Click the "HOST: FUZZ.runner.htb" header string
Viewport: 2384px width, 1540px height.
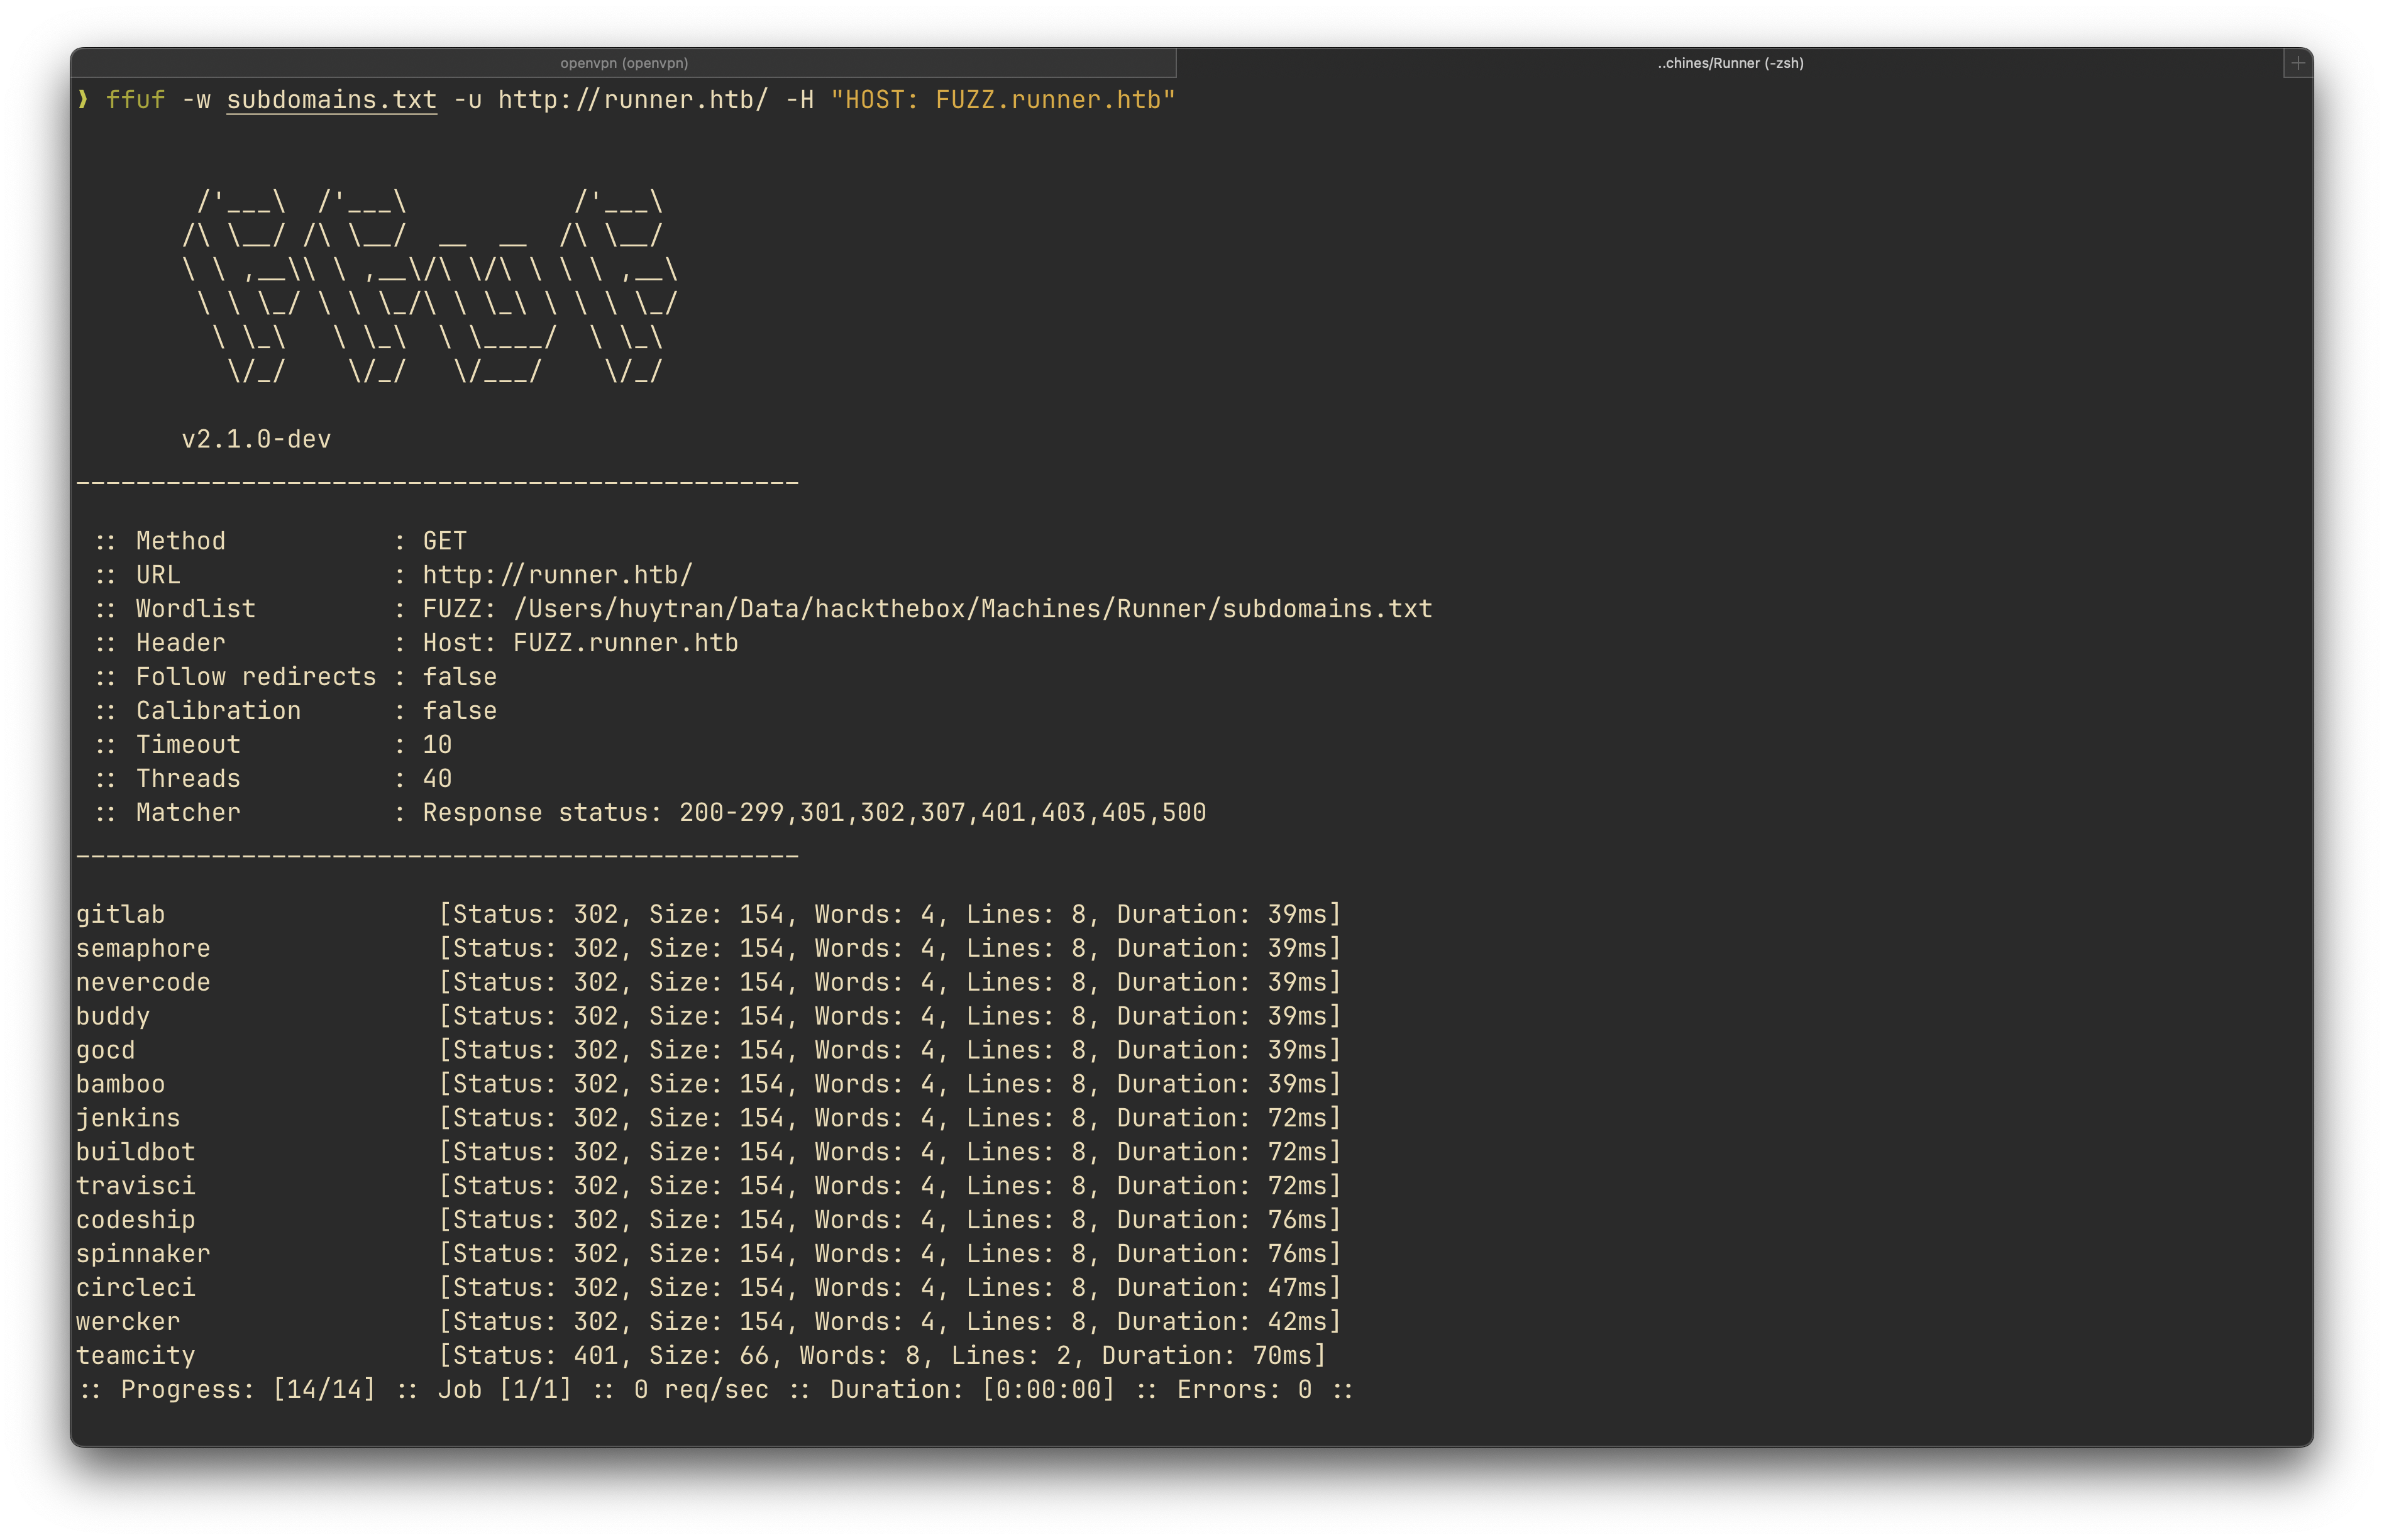point(1003,100)
